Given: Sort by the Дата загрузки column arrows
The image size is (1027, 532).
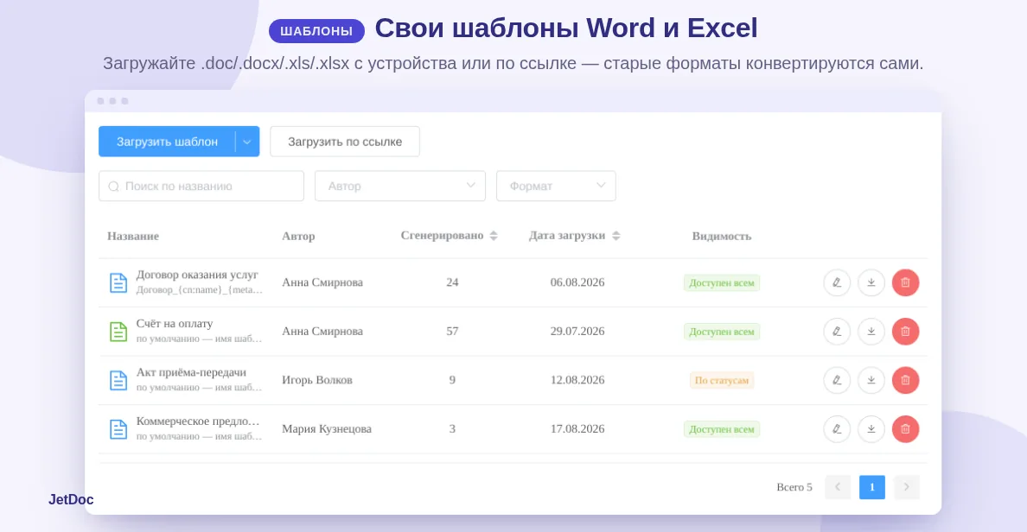Looking at the screenshot, I should [616, 236].
